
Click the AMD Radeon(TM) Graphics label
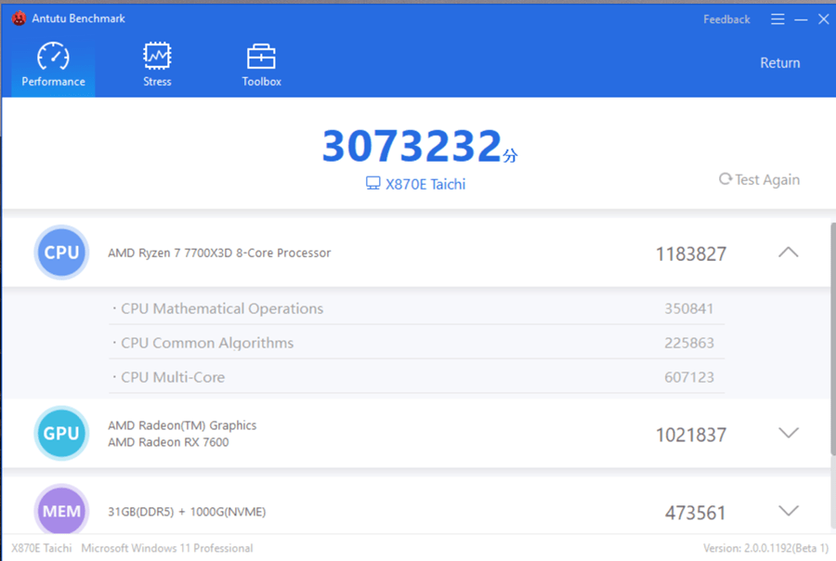point(182,425)
